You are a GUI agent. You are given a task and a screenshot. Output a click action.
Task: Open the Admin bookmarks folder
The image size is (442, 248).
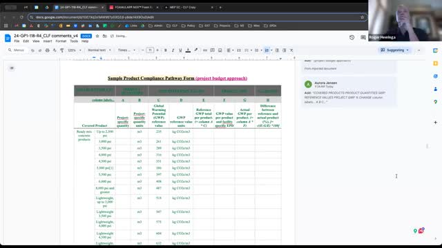tap(155, 25)
